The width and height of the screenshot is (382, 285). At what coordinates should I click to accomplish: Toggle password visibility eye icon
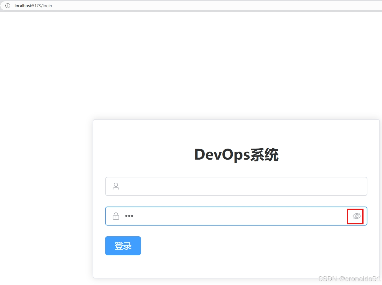(x=356, y=216)
